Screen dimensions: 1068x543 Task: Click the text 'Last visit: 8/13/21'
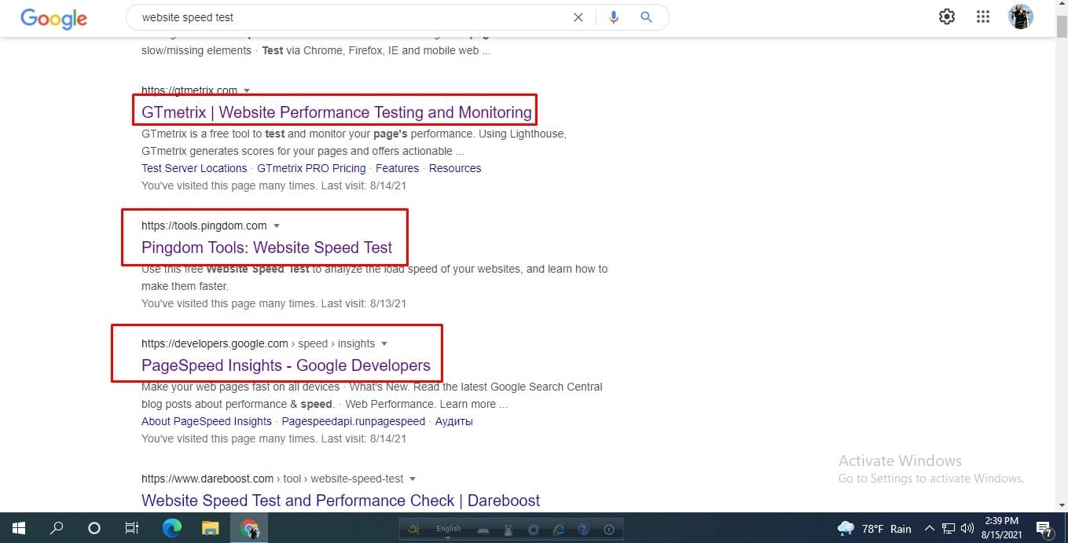tap(364, 303)
